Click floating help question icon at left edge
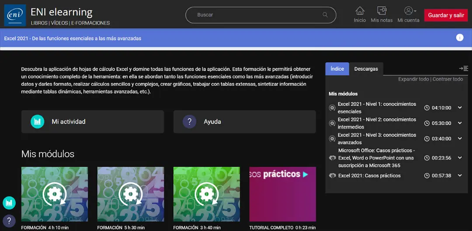Screen dimensions: 472x231 [x=9, y=221]
